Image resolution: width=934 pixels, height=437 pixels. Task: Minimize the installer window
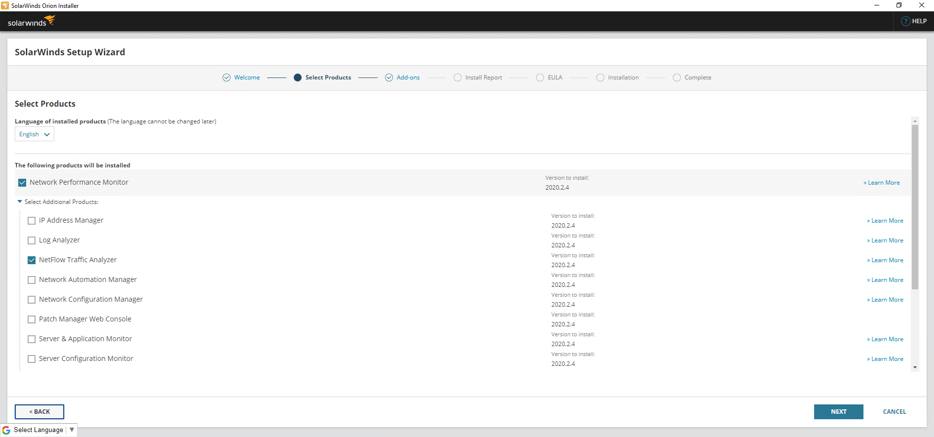point(876,5)
